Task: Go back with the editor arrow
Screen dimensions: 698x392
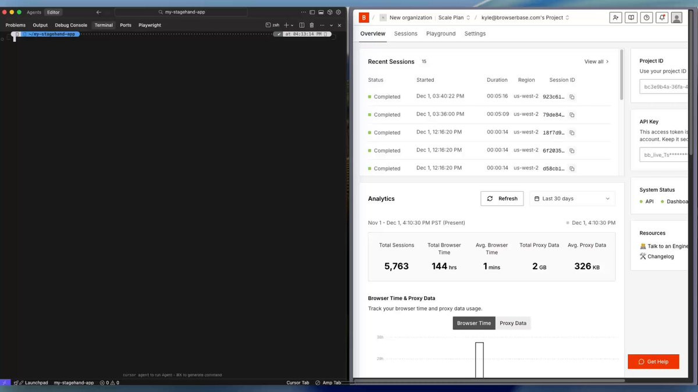Action: click(x=98, y=12)
